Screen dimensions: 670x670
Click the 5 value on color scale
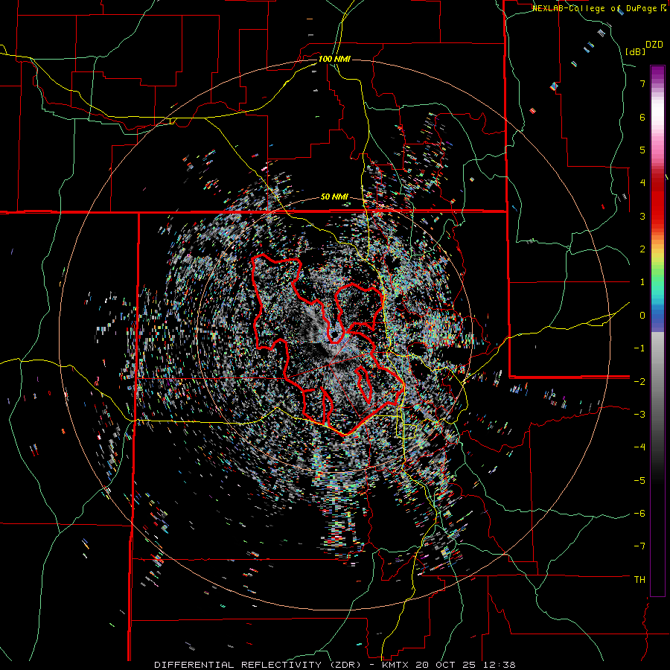pos(642,150)
